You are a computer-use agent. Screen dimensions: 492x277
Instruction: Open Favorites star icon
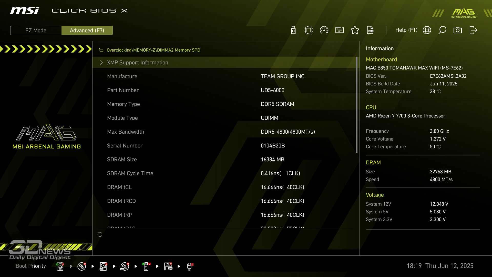pyautogui.click(x=355, y=30)
